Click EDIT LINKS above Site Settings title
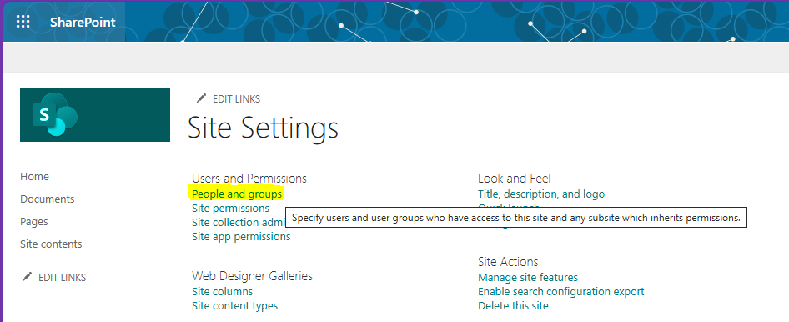789x322 pixels. pyautogui.click(x=237, y=98)
